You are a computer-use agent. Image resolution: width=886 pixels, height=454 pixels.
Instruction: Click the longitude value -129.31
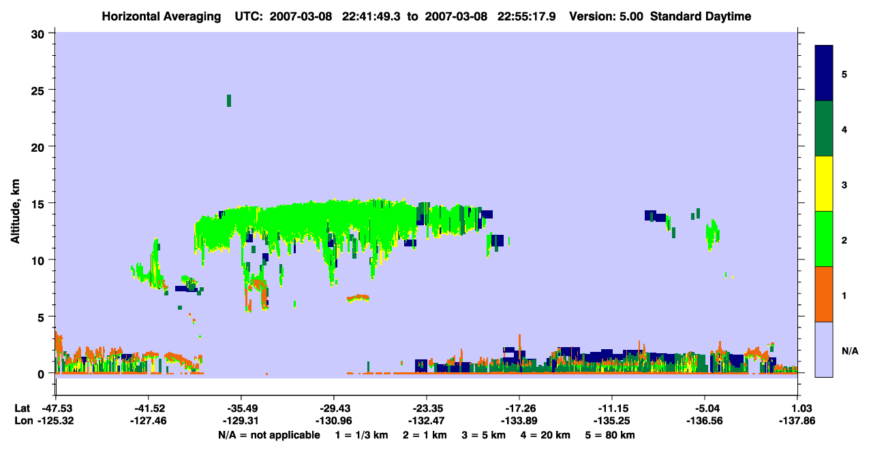(x=241, y=421)
